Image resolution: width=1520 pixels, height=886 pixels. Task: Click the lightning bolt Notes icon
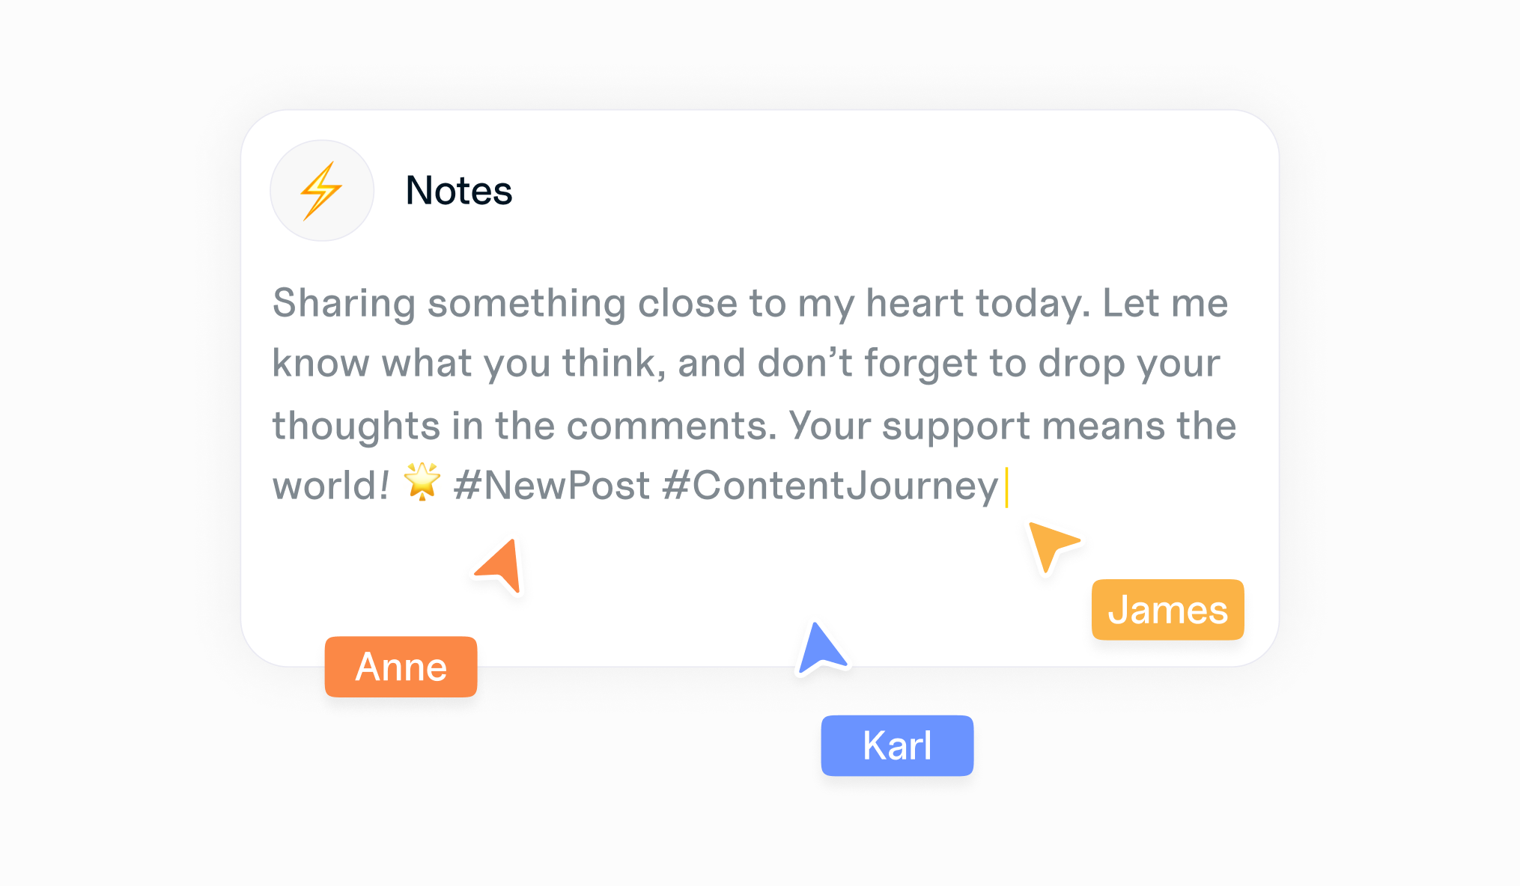[x=322, y=191]
